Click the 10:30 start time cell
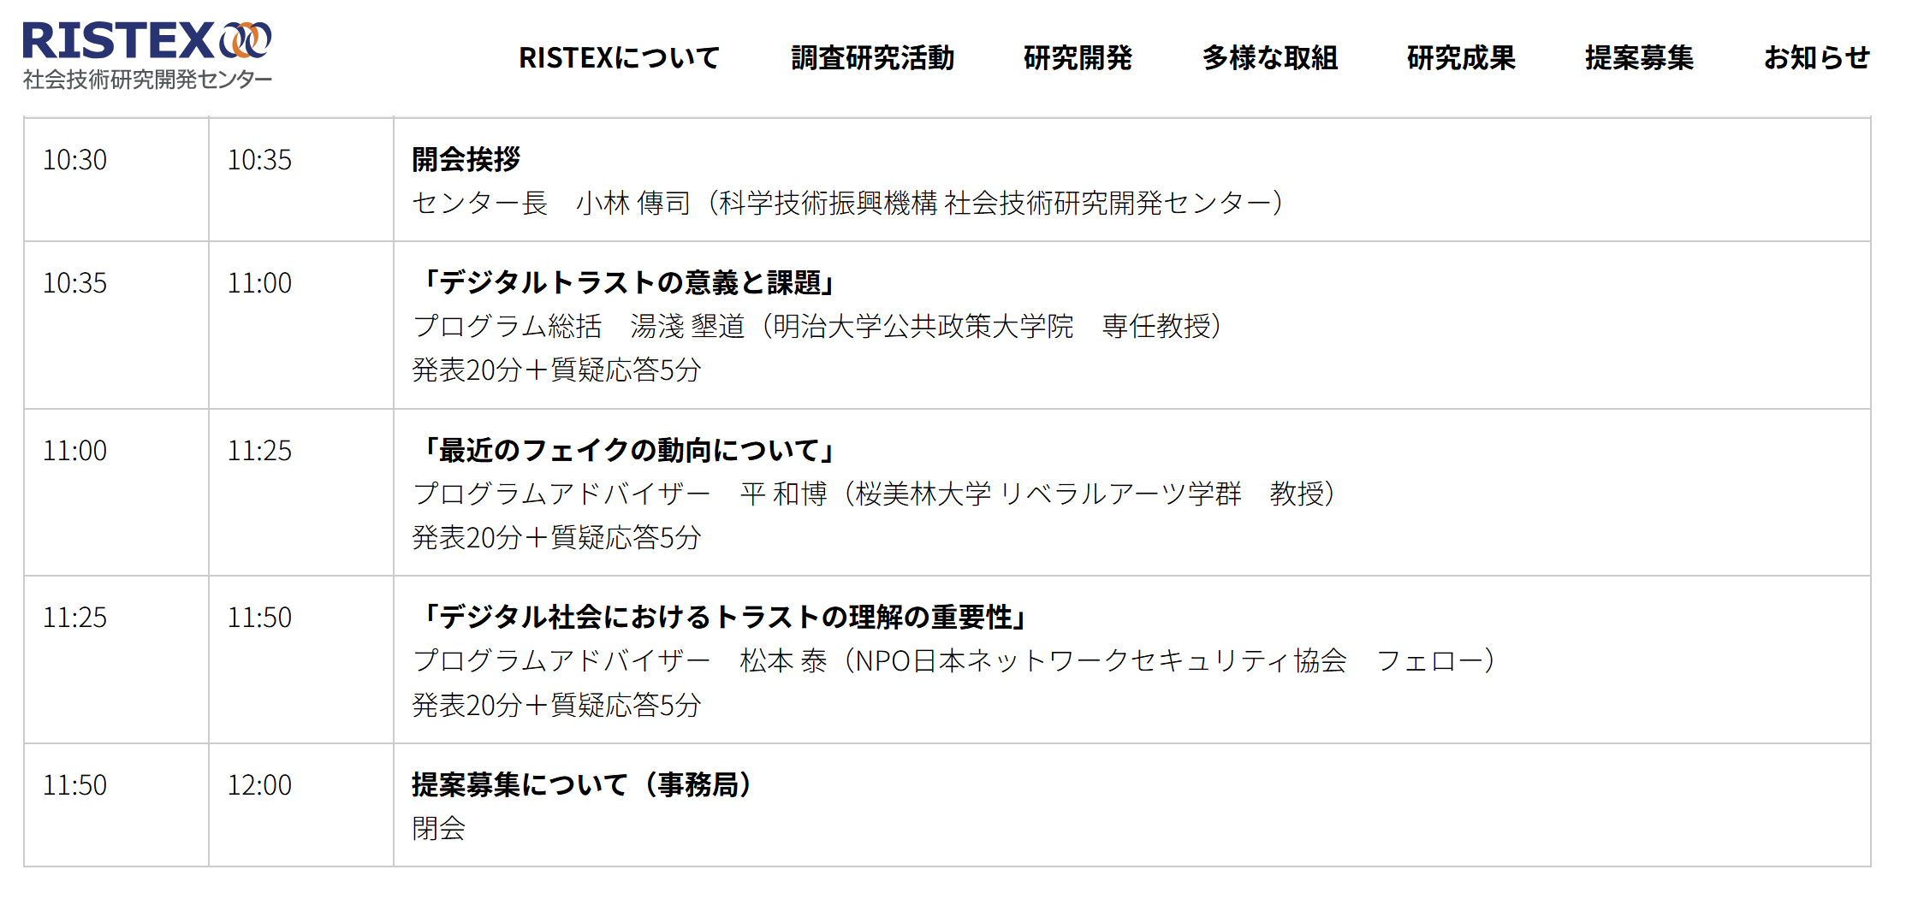The image size is (1912, 905). [75, 160]
